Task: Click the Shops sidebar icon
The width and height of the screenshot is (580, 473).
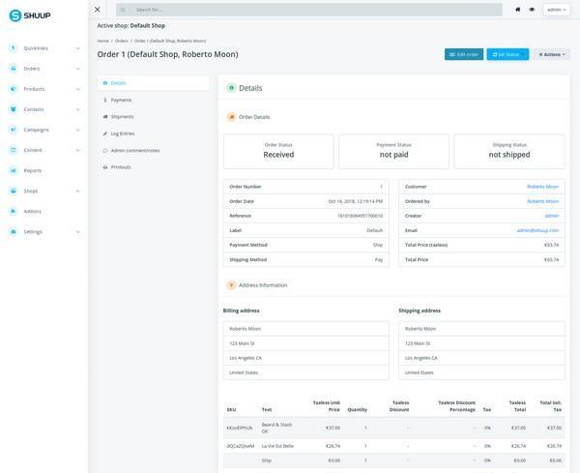Action: 14,191
